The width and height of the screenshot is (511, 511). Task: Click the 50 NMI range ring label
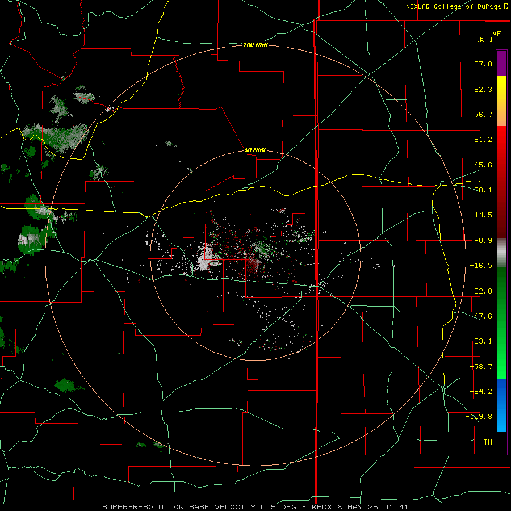(x=255, y=150)
